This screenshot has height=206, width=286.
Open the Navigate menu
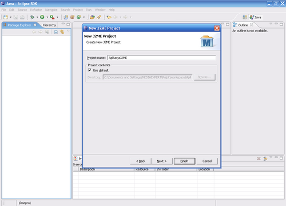51,10
